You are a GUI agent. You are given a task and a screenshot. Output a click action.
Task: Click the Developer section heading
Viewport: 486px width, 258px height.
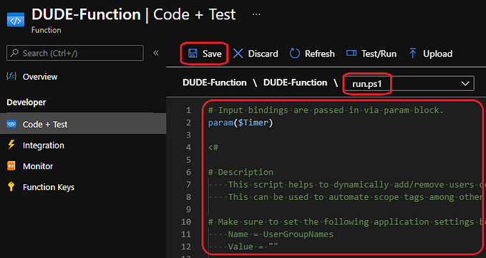(x=26, y=102)
